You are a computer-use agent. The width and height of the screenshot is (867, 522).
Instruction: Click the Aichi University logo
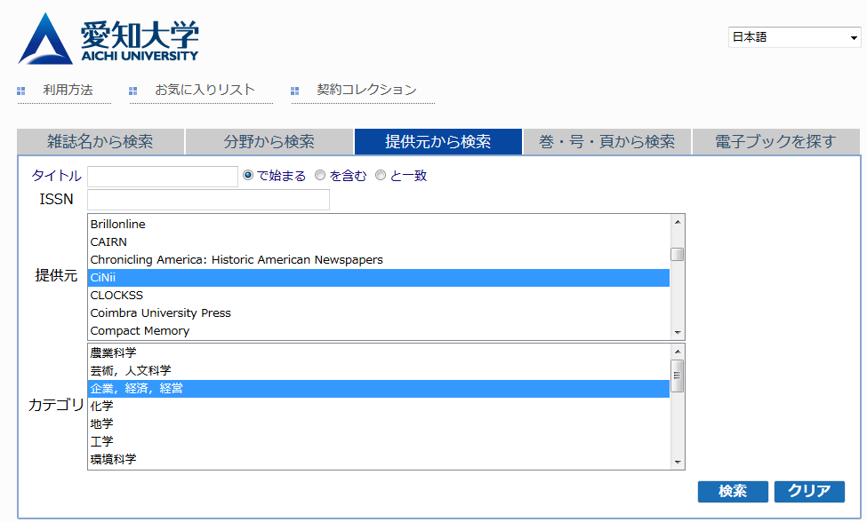tap(108, 39)
